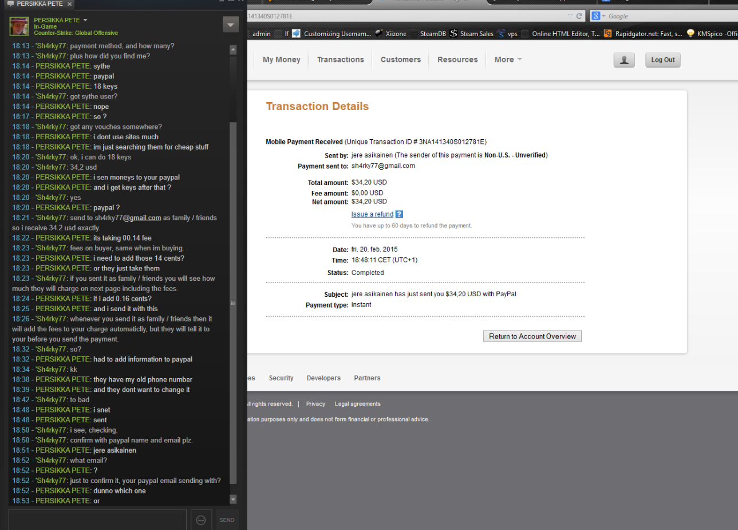The width and height of the screenshot is (738, 530).
Task: Click the SEND button in chat
Action: [x=227, y=520]
